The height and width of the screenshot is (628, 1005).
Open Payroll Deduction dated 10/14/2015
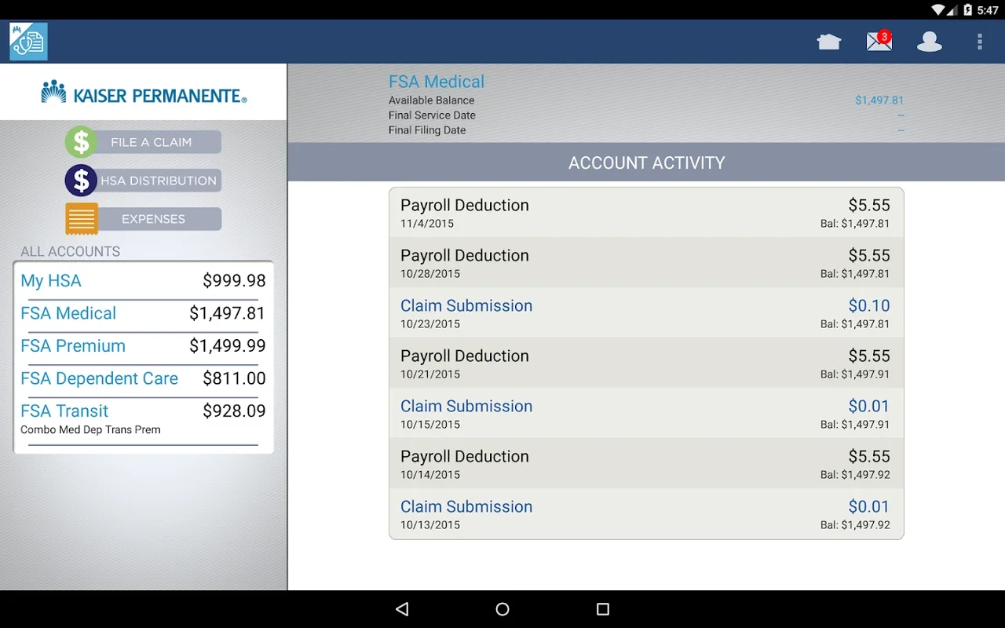coord(646,464)
